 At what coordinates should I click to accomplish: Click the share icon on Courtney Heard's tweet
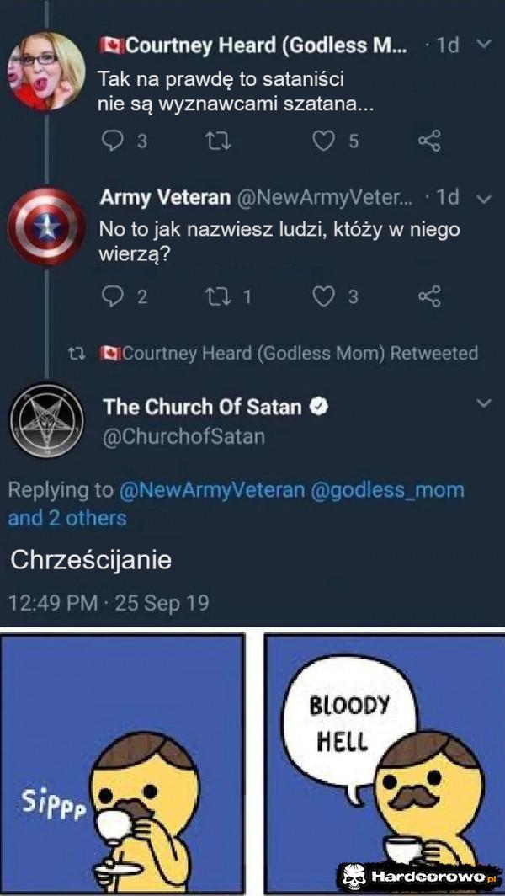430,141
